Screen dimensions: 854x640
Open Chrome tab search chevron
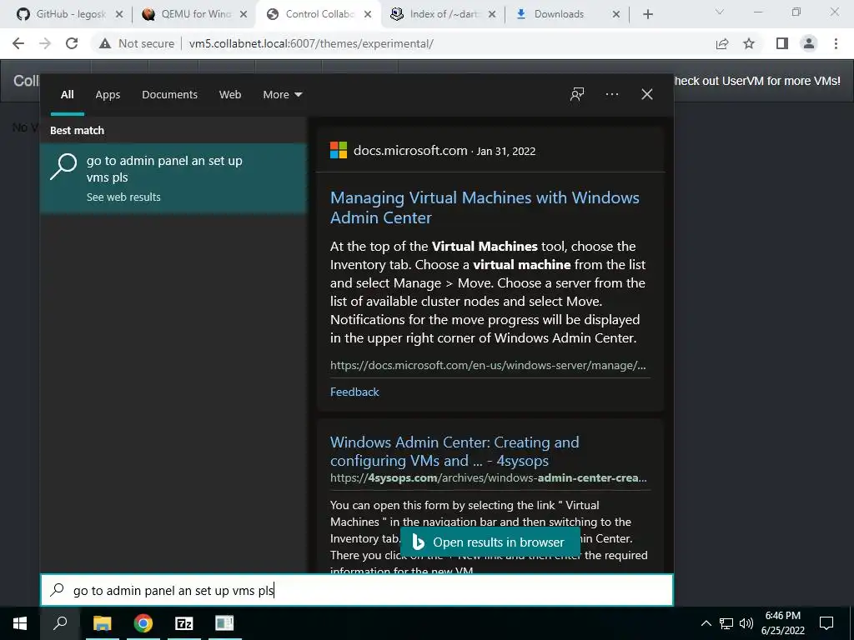[x=720, y=12]
